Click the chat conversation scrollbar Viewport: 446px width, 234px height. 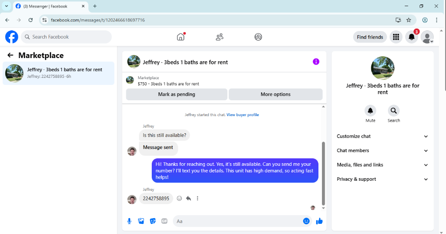pos(323,173)
